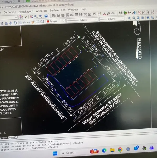Click the green tree symbol icon
This screenshot has height=158, width=157.
pos(125,13)
